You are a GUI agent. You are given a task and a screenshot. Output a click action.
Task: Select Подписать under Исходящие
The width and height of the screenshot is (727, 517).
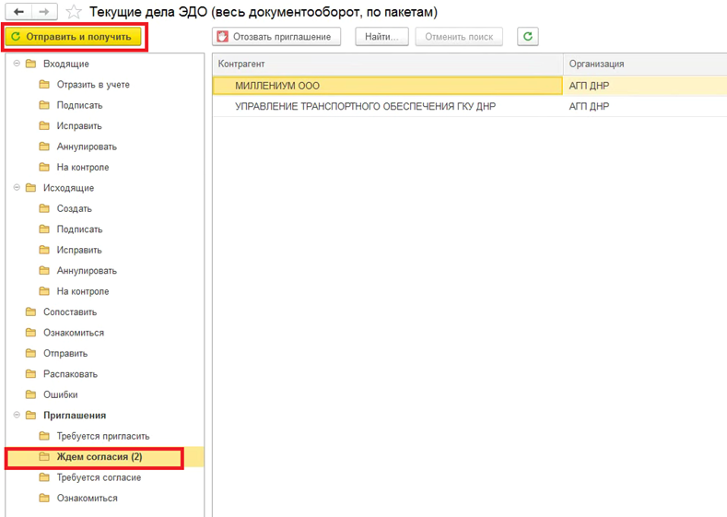(x=80, y=229)
